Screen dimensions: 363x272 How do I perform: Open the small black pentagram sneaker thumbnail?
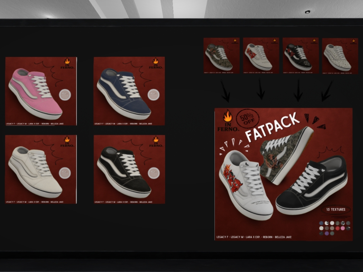(301, 56)
